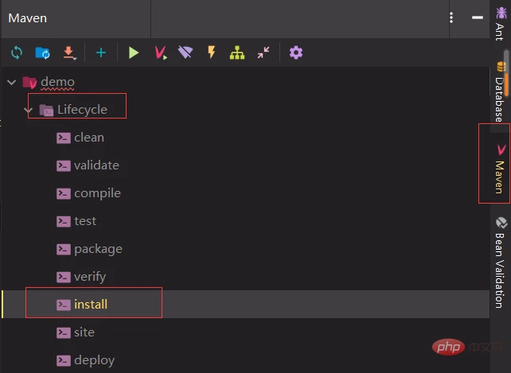Select the package lifecycle goal

pyautogui.click(x=97, y=249)
